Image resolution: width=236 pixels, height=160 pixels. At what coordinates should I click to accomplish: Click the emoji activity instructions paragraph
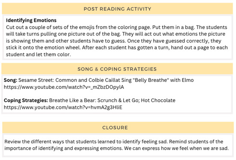click(x=117, y=41)
